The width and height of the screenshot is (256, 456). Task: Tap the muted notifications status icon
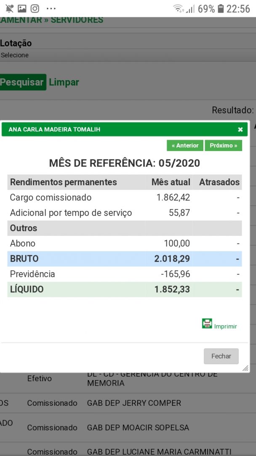pos(9,8)
